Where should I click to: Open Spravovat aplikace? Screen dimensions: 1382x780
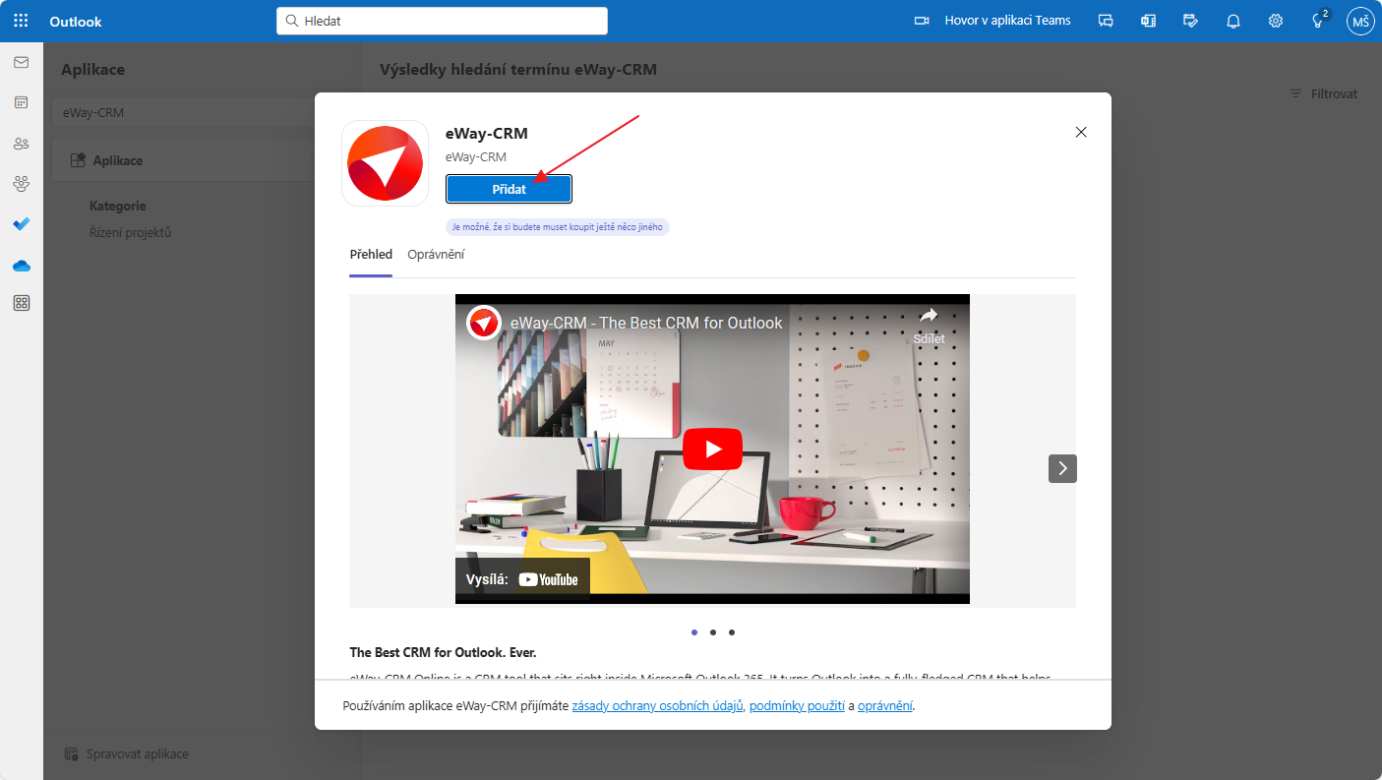pos(126,753)
